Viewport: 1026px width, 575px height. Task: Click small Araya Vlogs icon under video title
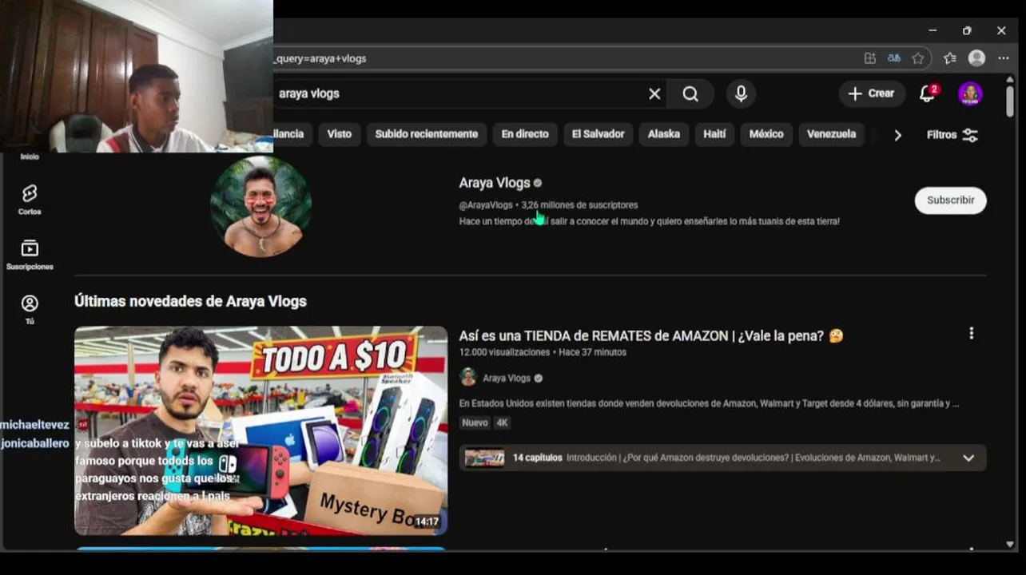(468, 378)
